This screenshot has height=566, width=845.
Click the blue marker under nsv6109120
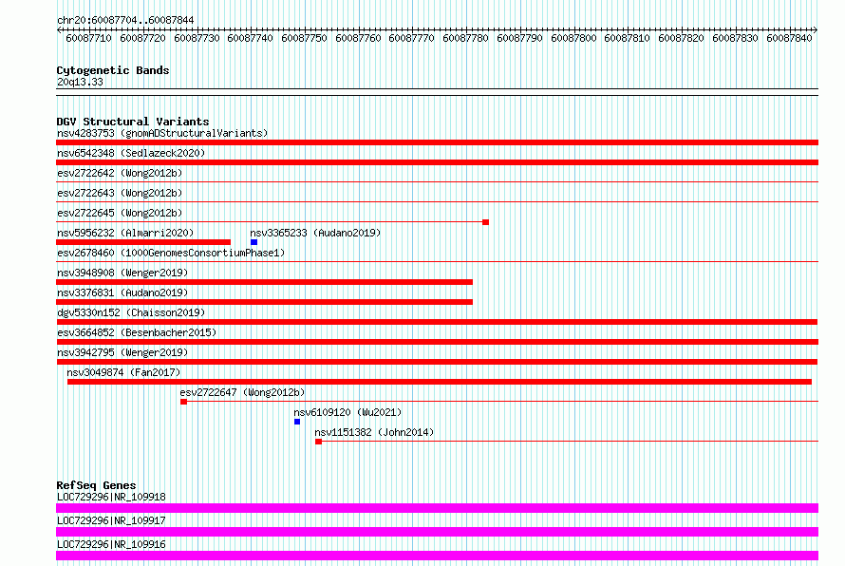click(x=297, y=422)
